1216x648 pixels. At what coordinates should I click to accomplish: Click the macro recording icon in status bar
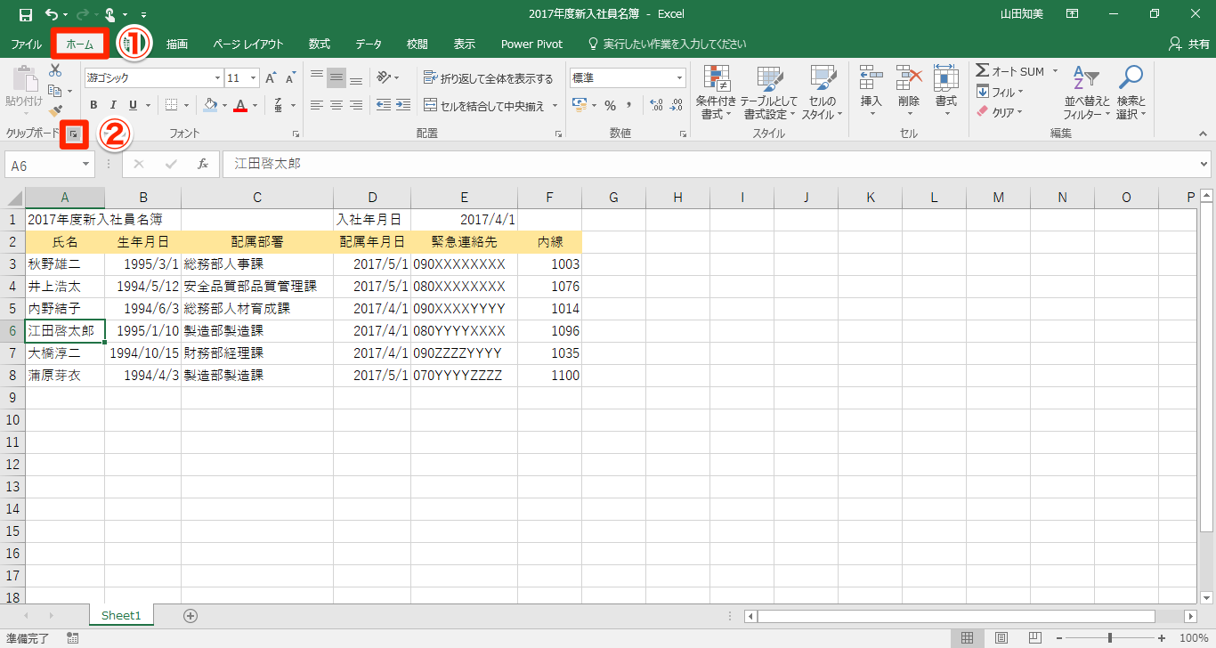72,637
